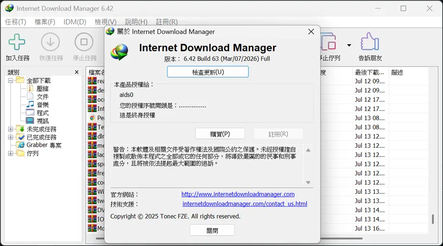The image size is (443, 246).
Task: Click the IDM icon in main title bar
Action: (9, 8)
